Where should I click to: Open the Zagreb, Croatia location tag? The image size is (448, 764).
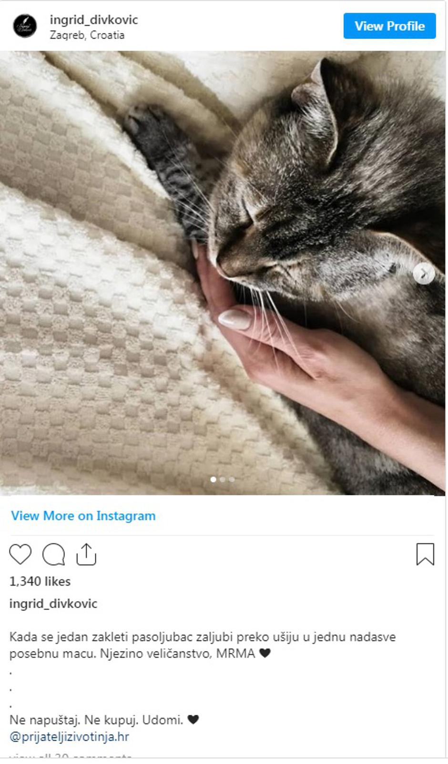pos(87,35)
